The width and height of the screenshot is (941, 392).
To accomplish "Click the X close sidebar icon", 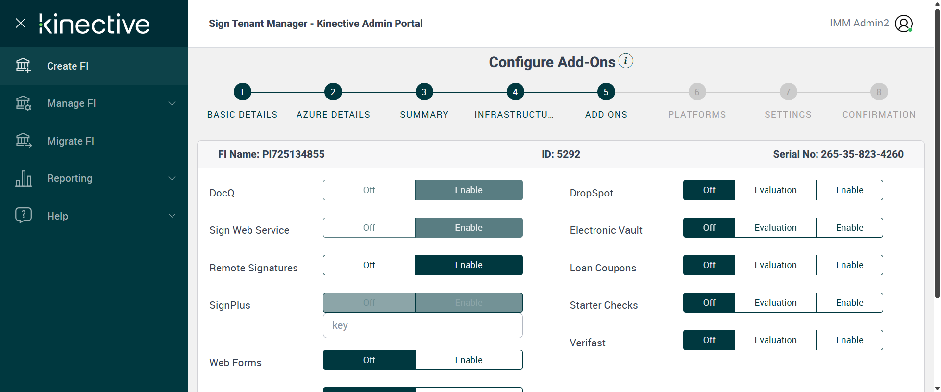I will (x=21, y=23).
